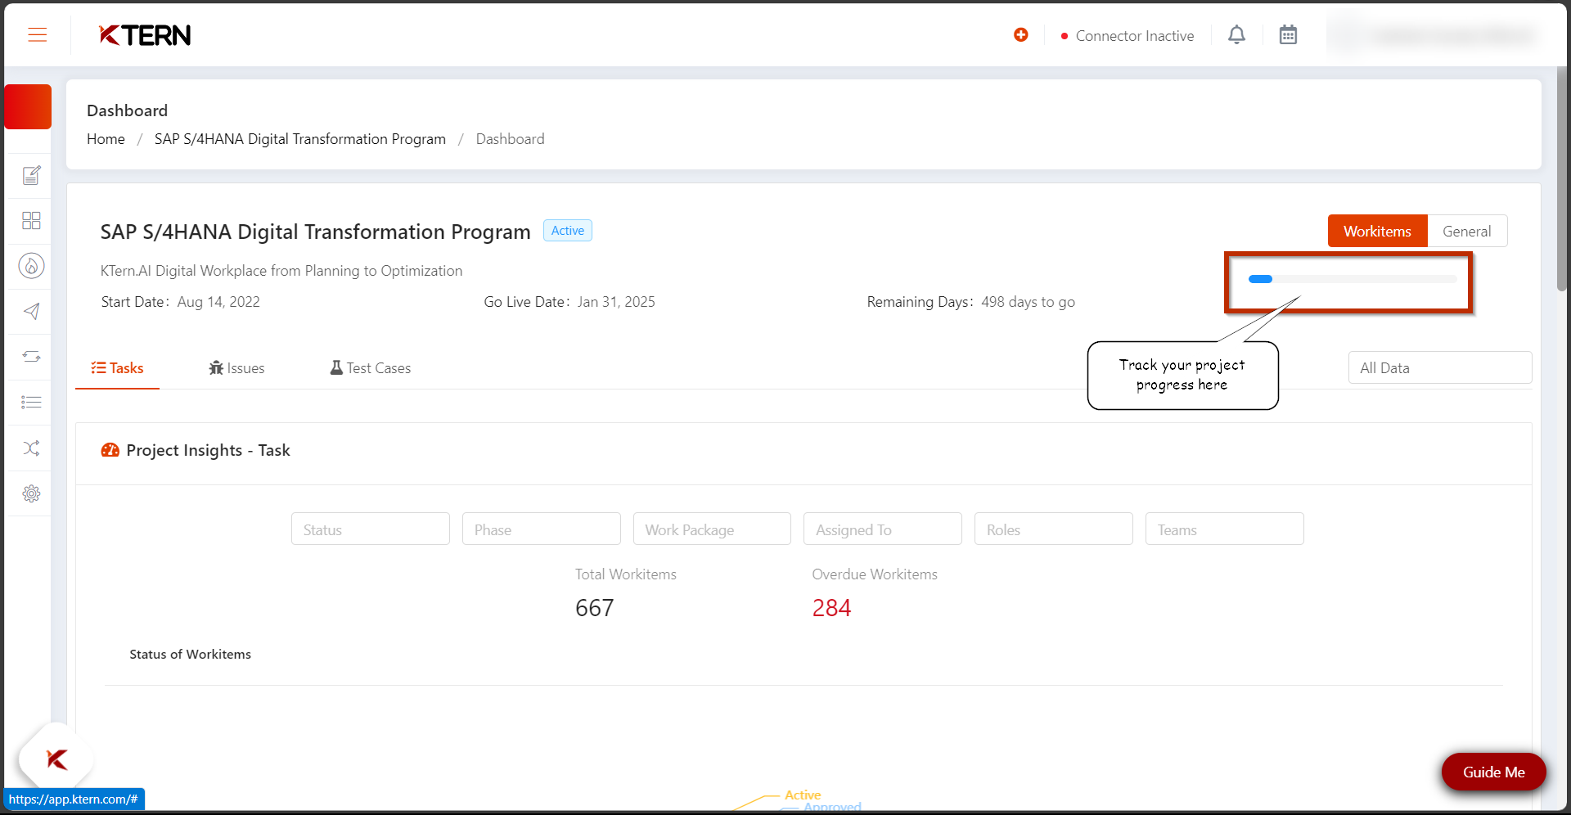Click the KTERN logo

point(145,35)
